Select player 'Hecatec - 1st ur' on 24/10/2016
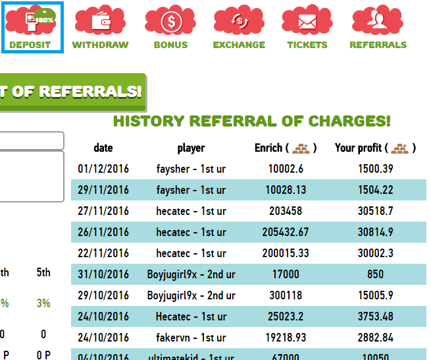The height and width of the screenshot is (360, 431). [191, 316]
